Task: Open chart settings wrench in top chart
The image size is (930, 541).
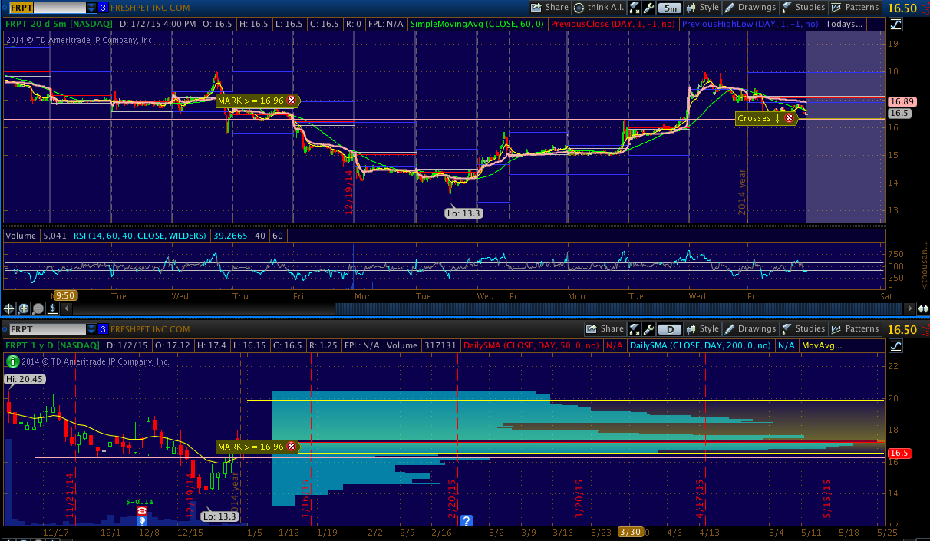Action: coord(649,8)
